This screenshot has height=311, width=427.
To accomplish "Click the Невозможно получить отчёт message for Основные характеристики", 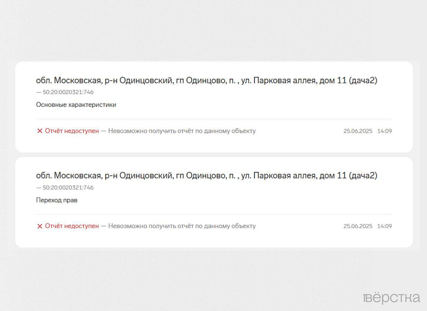I will (182, 131).
